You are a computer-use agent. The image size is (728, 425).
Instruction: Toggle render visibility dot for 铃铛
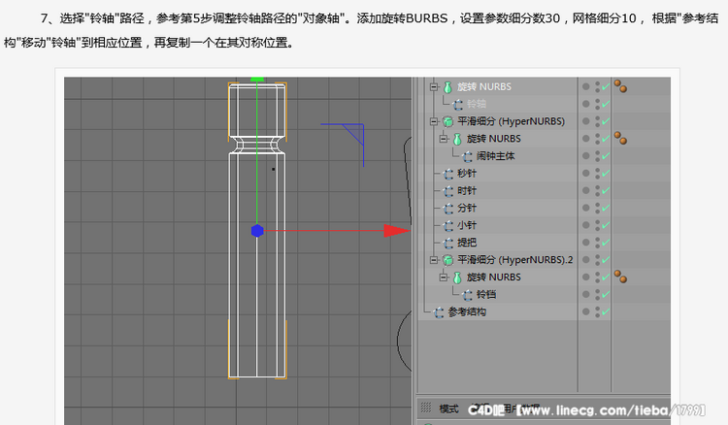[x=598, y=297]
